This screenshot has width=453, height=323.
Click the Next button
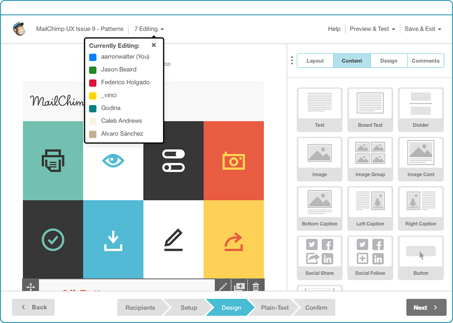(x=426, y=307)
